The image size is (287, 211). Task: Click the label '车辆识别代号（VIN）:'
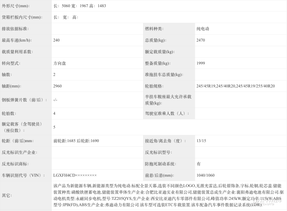pos(23,175)
